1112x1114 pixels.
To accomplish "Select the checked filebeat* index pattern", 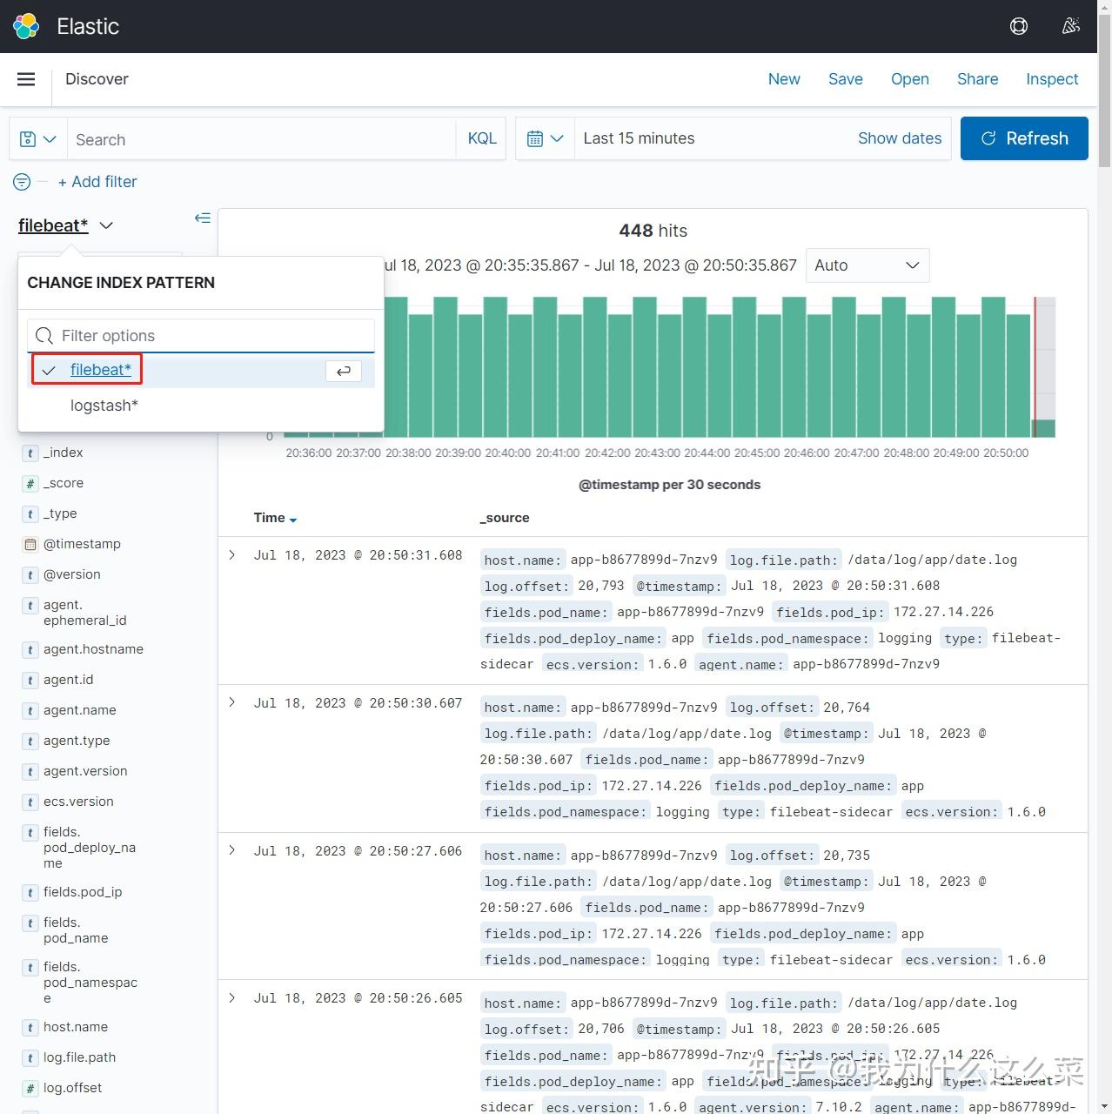I will pyautogui.click(x=100, y=370).
